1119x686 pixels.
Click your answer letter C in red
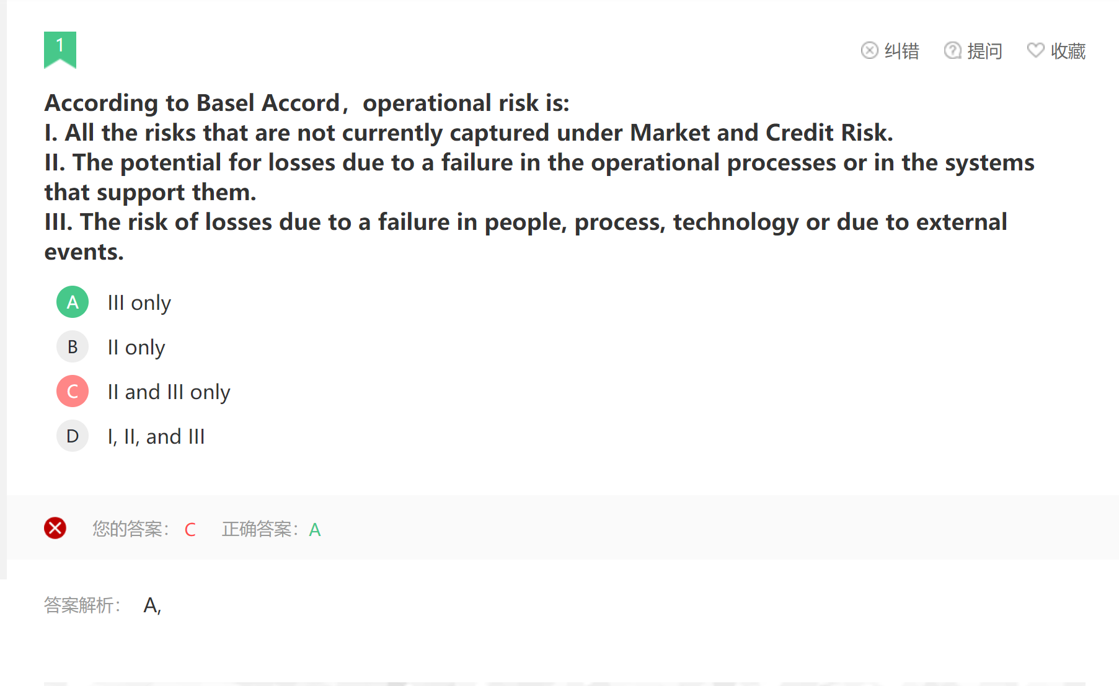190,530
